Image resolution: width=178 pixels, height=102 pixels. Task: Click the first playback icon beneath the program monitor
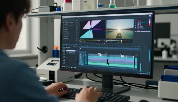(107, 42)
